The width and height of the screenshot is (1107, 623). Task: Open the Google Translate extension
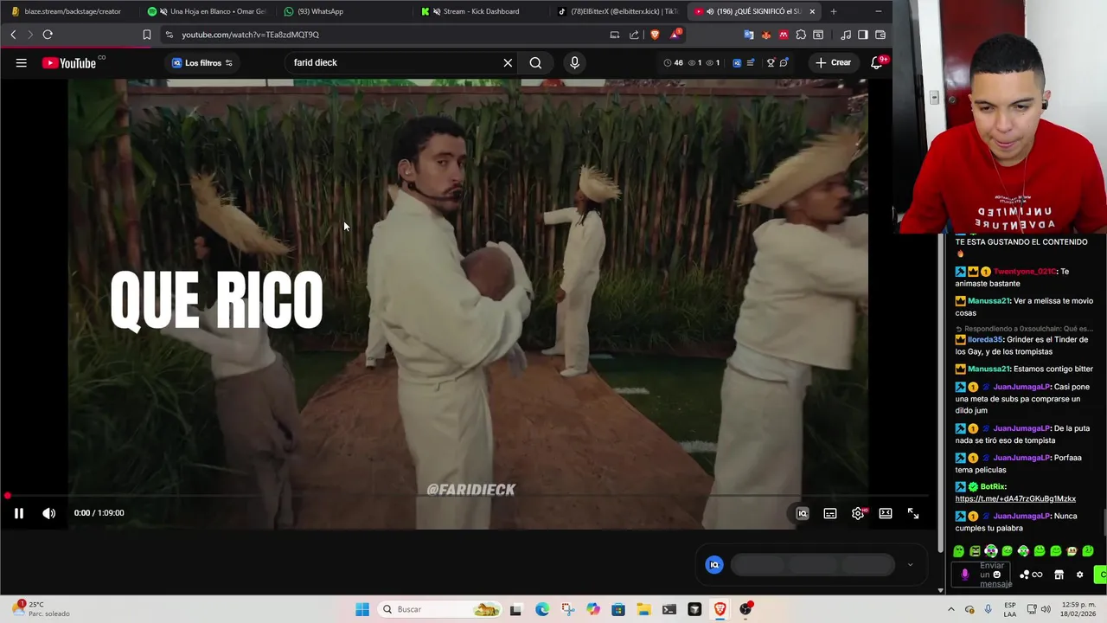click(x=749, y=35)
